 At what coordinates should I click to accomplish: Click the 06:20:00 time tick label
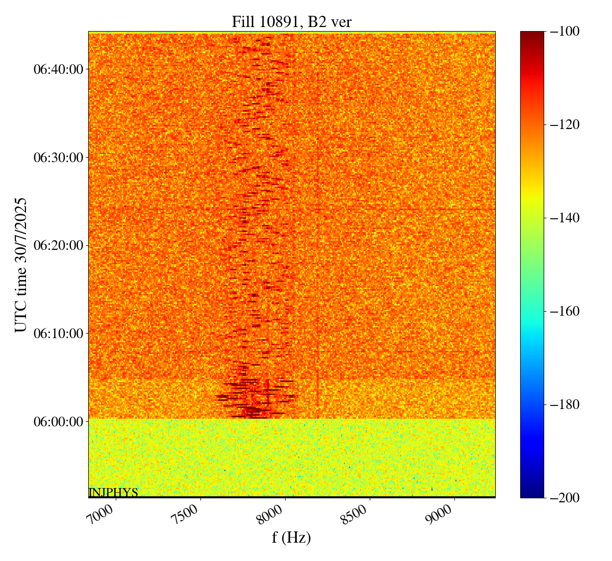(x=58, y=245)
